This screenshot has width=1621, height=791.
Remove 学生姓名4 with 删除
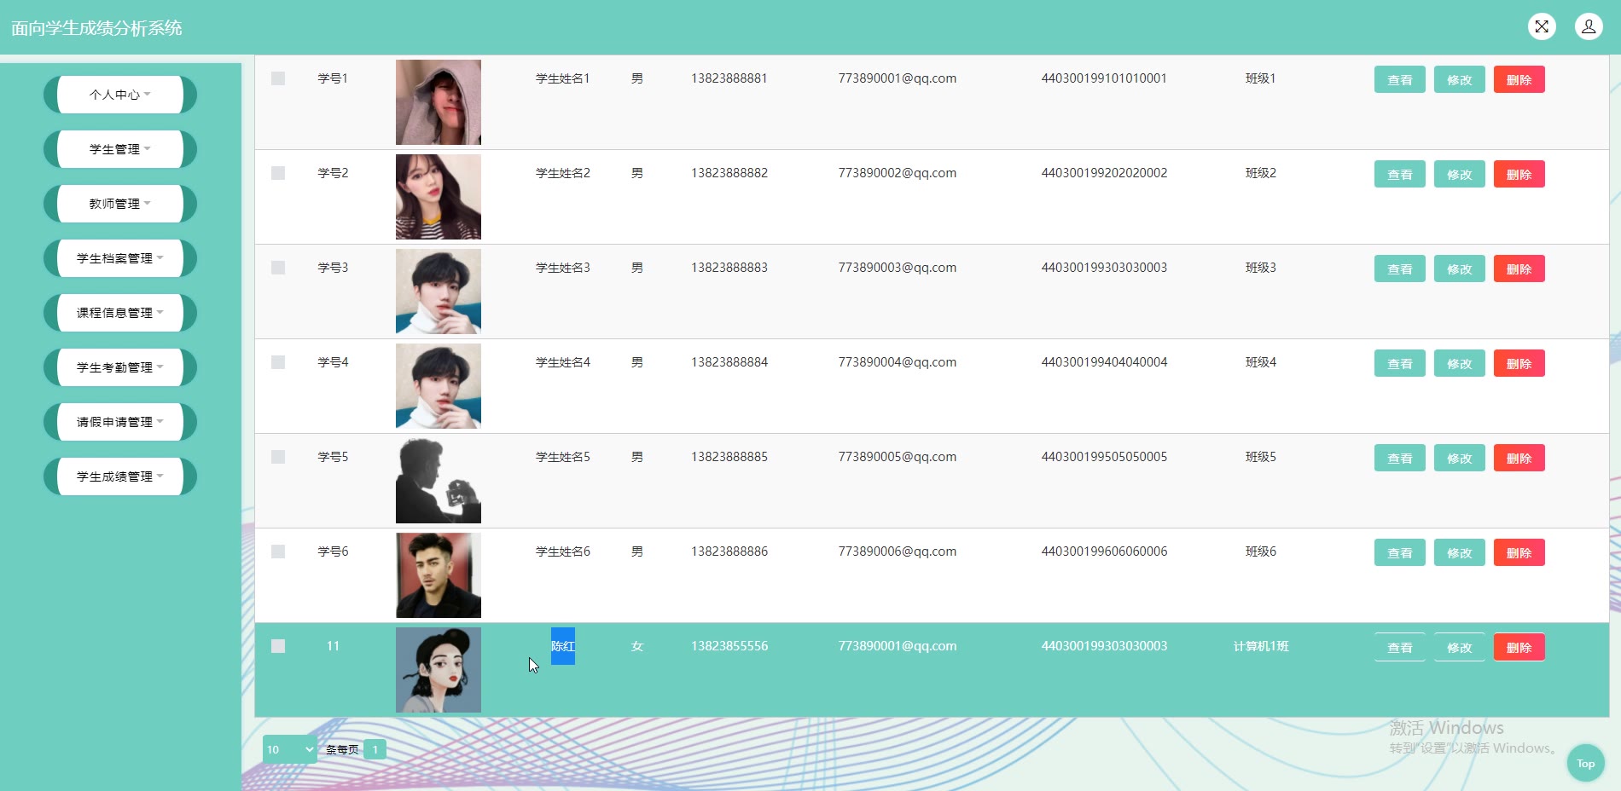click(1519, 363)
